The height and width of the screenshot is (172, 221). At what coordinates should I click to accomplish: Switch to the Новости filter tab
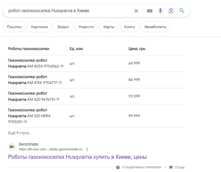click(86, 27)
